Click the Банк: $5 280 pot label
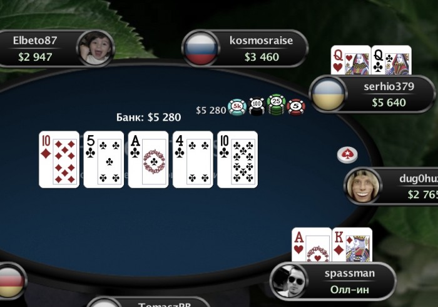This screenshot has height=307, width=438. click(x=149, y=117)
